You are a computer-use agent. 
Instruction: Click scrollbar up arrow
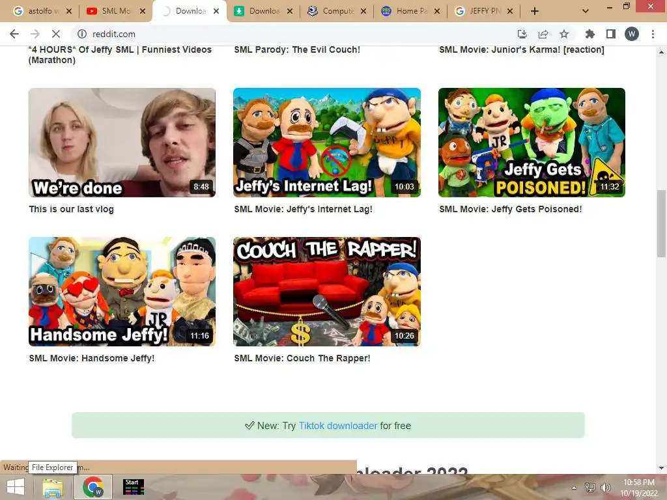tap(661, 52)
